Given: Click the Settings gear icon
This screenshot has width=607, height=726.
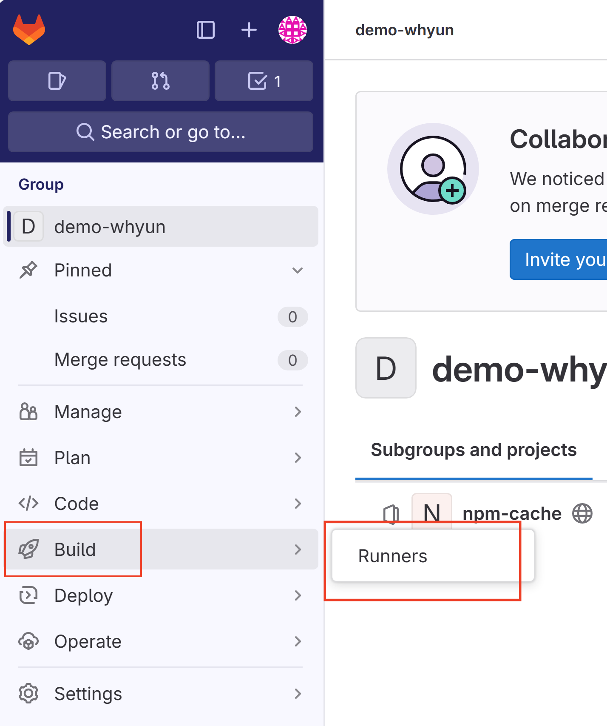Looking at the screenshot, I should click(x=28, y=694).
